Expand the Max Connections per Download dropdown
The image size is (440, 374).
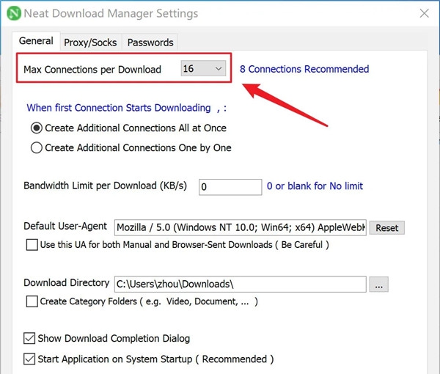click(x=203, y=68)
